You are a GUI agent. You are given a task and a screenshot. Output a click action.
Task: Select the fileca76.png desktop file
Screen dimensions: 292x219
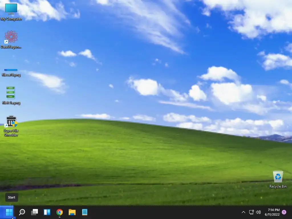(11, 72)
